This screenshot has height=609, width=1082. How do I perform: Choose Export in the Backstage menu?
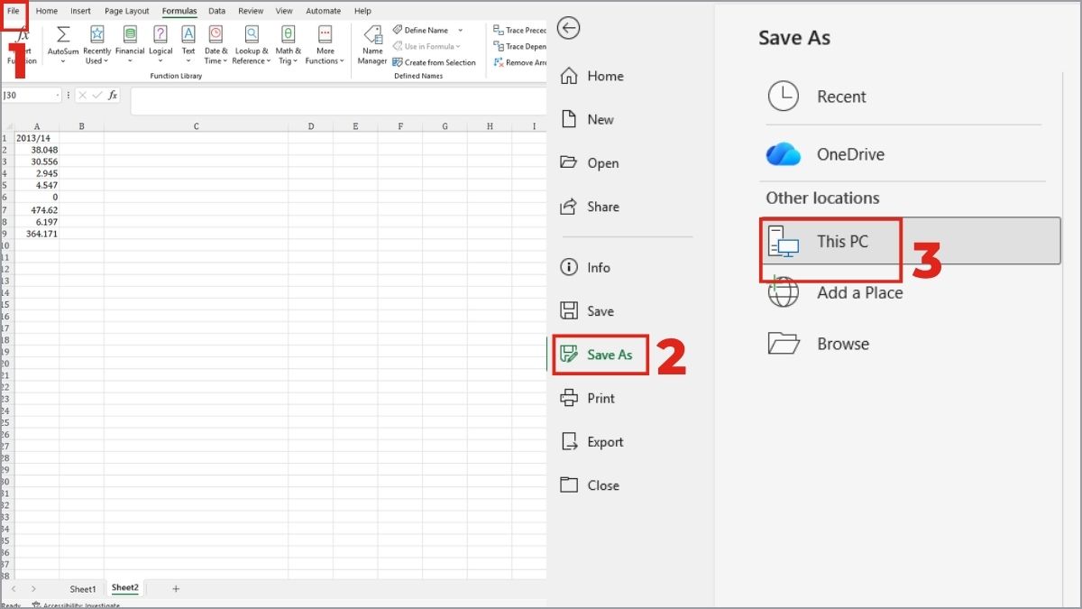point(592,442)
